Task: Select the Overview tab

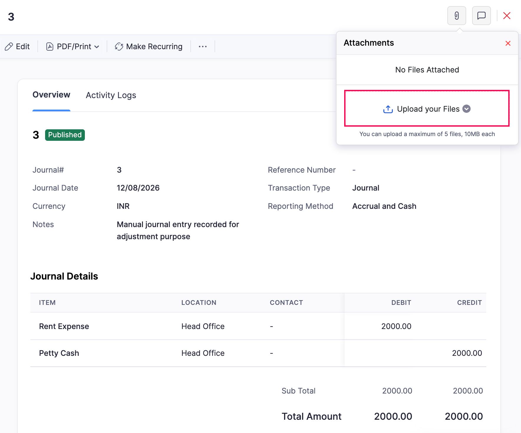Action: 51,95
